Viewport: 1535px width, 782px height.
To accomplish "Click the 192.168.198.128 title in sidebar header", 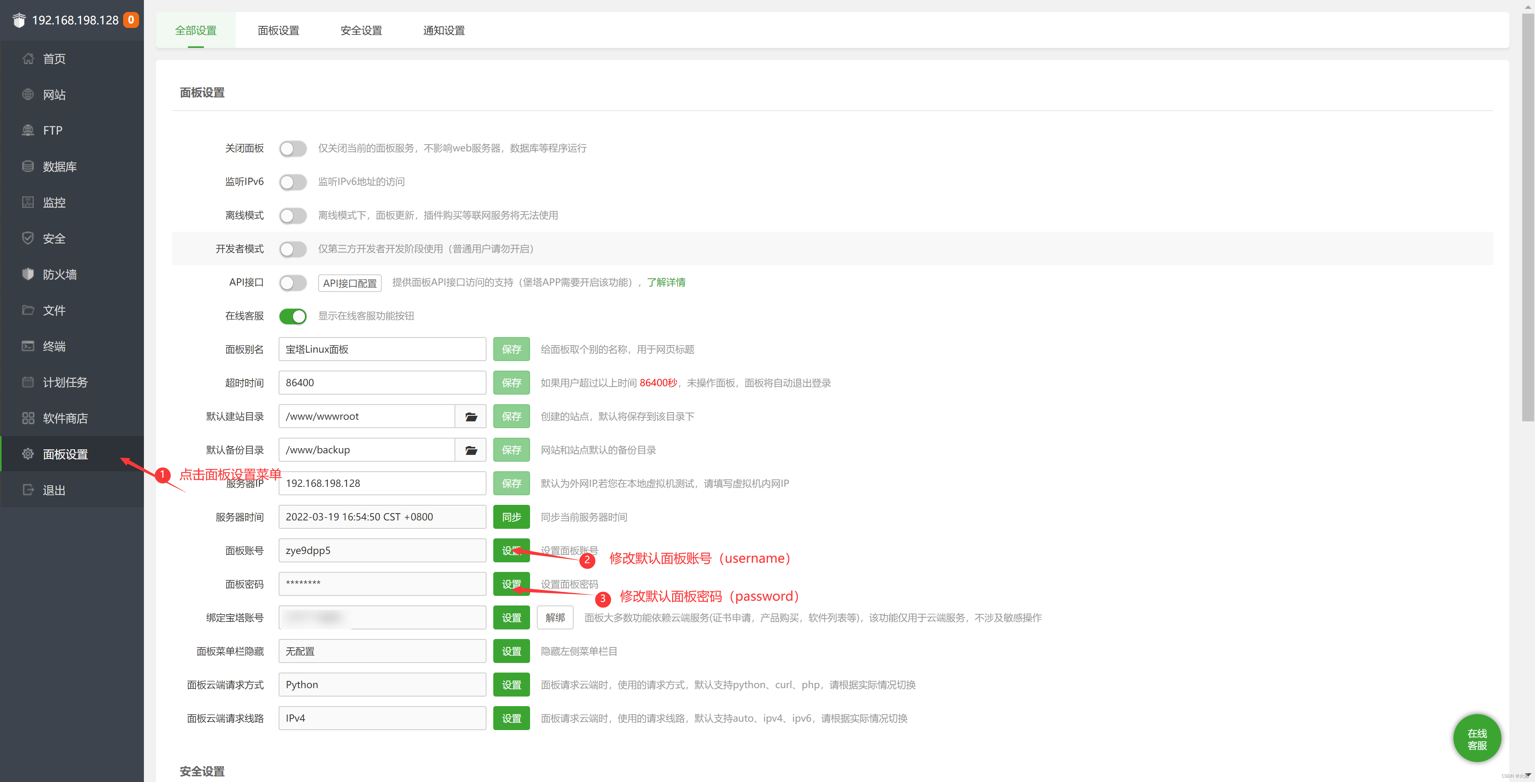I will point(75,20).
